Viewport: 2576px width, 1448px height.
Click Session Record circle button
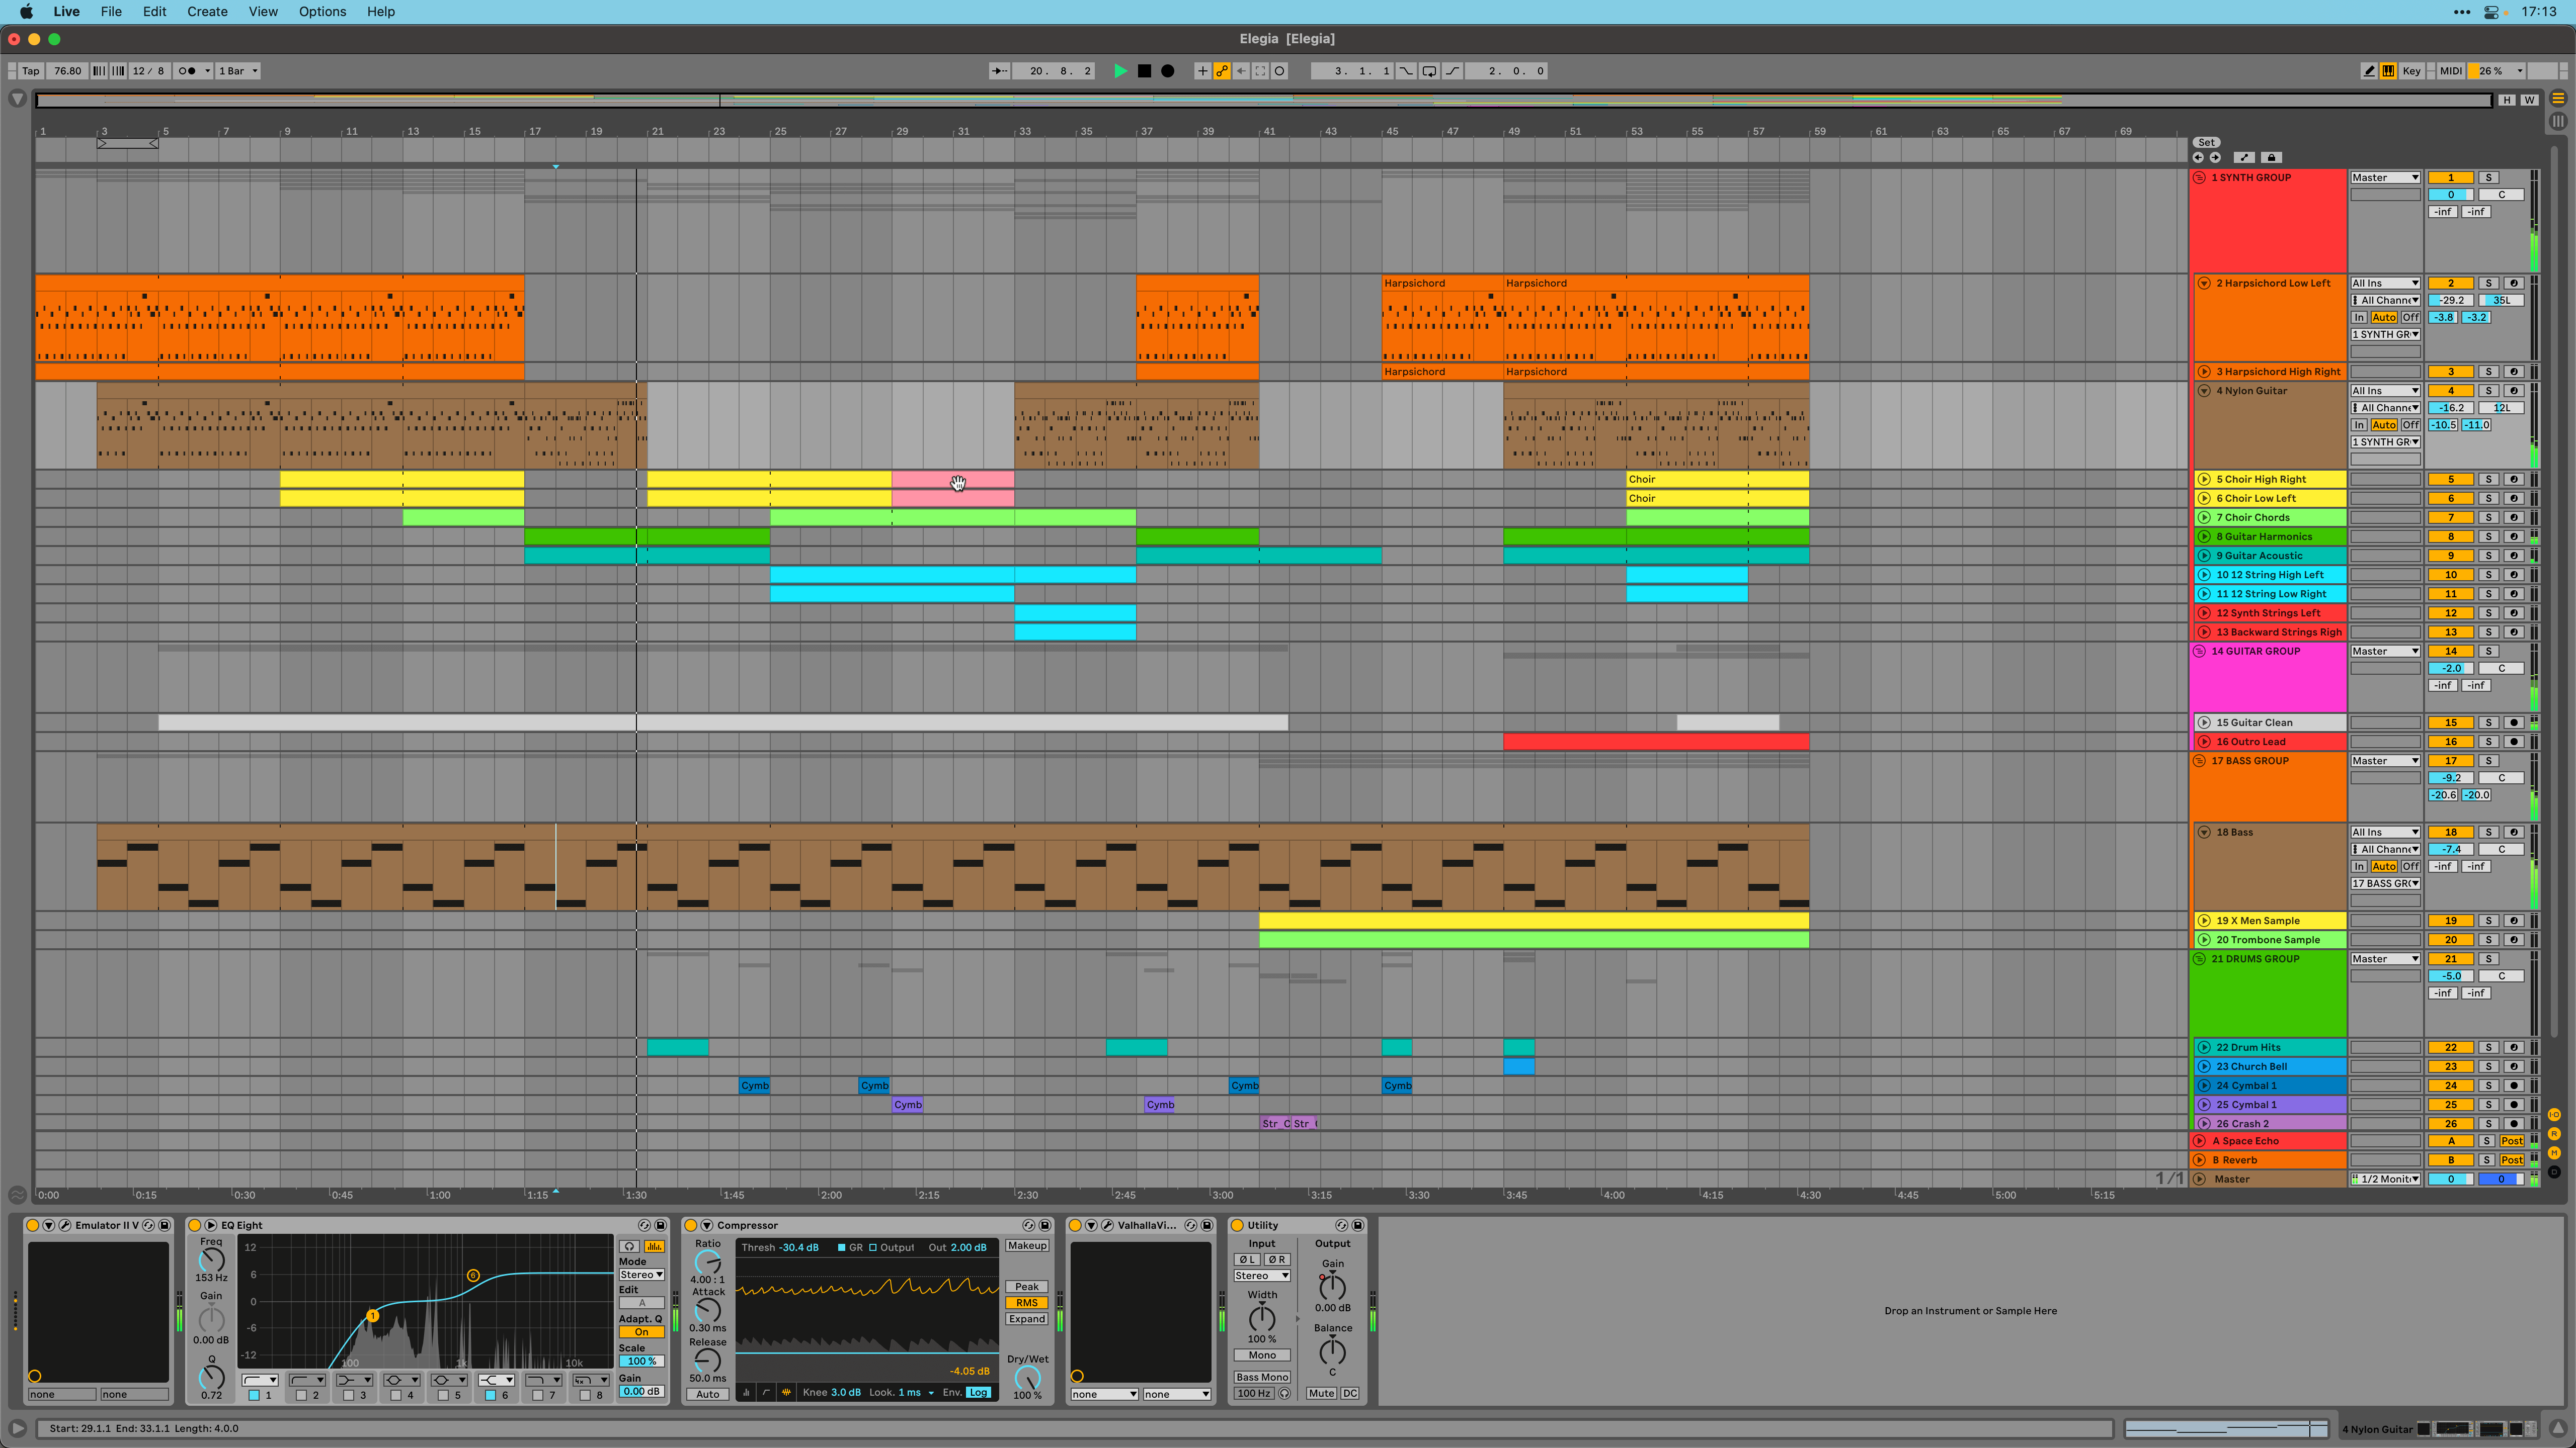[1279, 71]
